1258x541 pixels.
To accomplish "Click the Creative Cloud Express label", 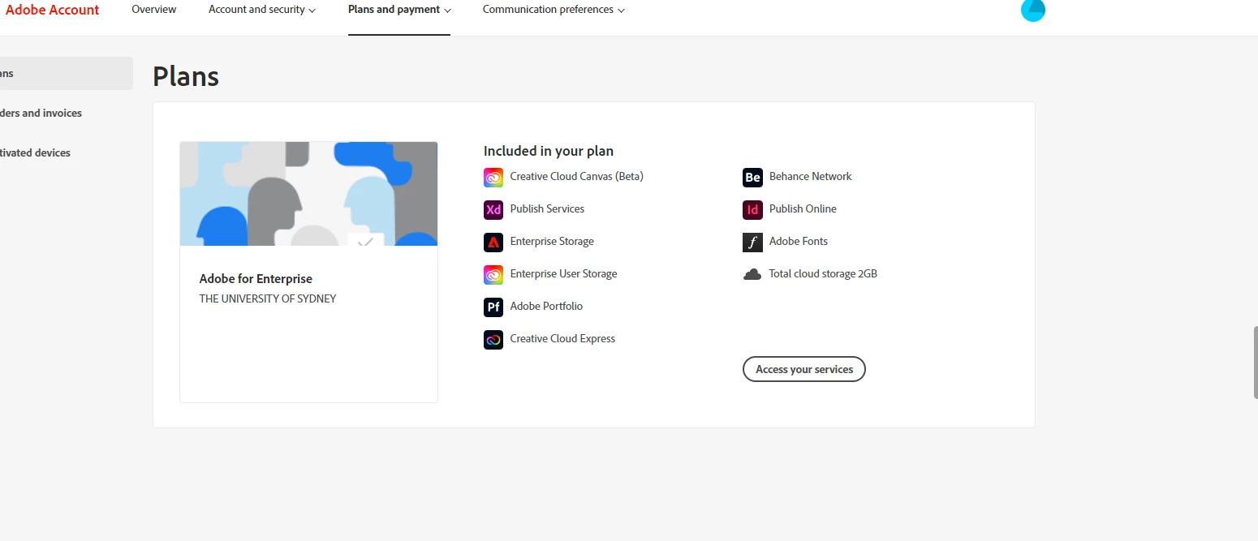I will point(562,338).
